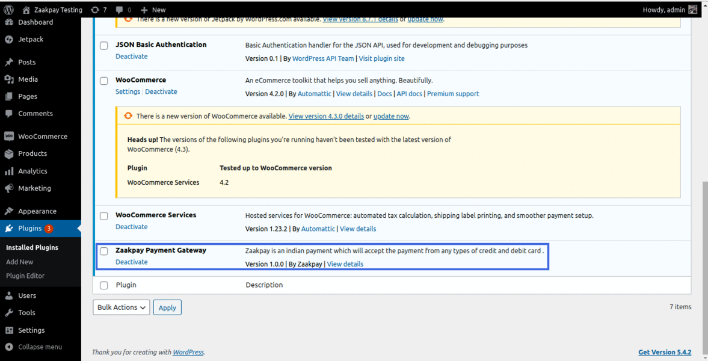Open WooCommerce Docs link

click(x=384, y=93)
